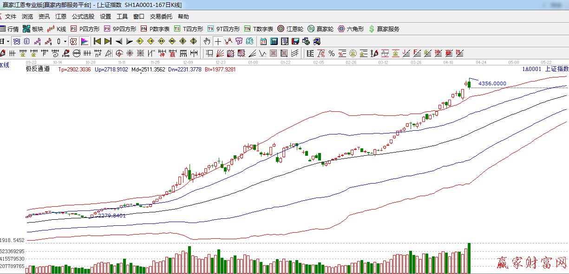Select the percent sign drawing tool
The image size is (569, 274).
click(331, 53)
